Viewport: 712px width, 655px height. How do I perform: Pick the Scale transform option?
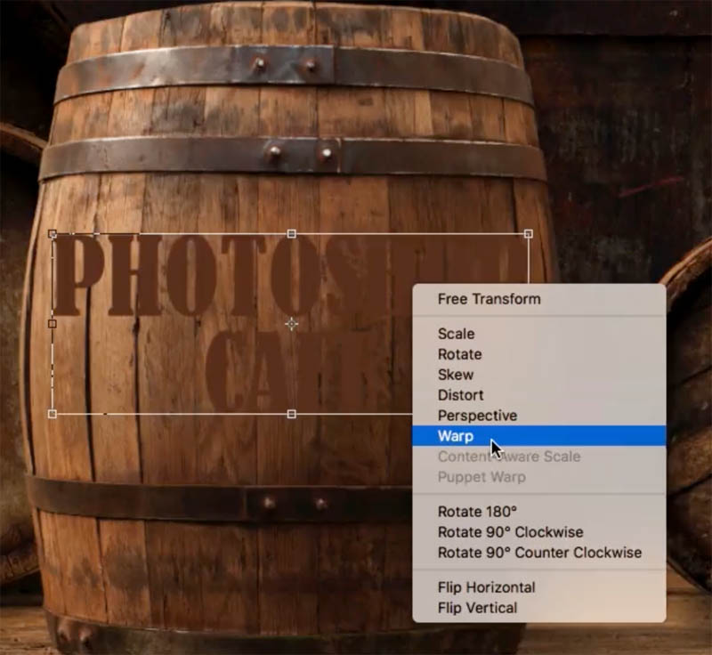click(456, 334)
